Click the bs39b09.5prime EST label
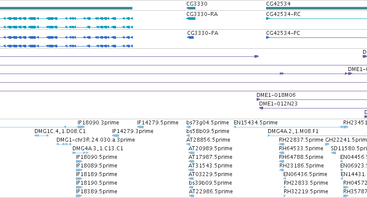367x198 pixels. click(210, 183)
